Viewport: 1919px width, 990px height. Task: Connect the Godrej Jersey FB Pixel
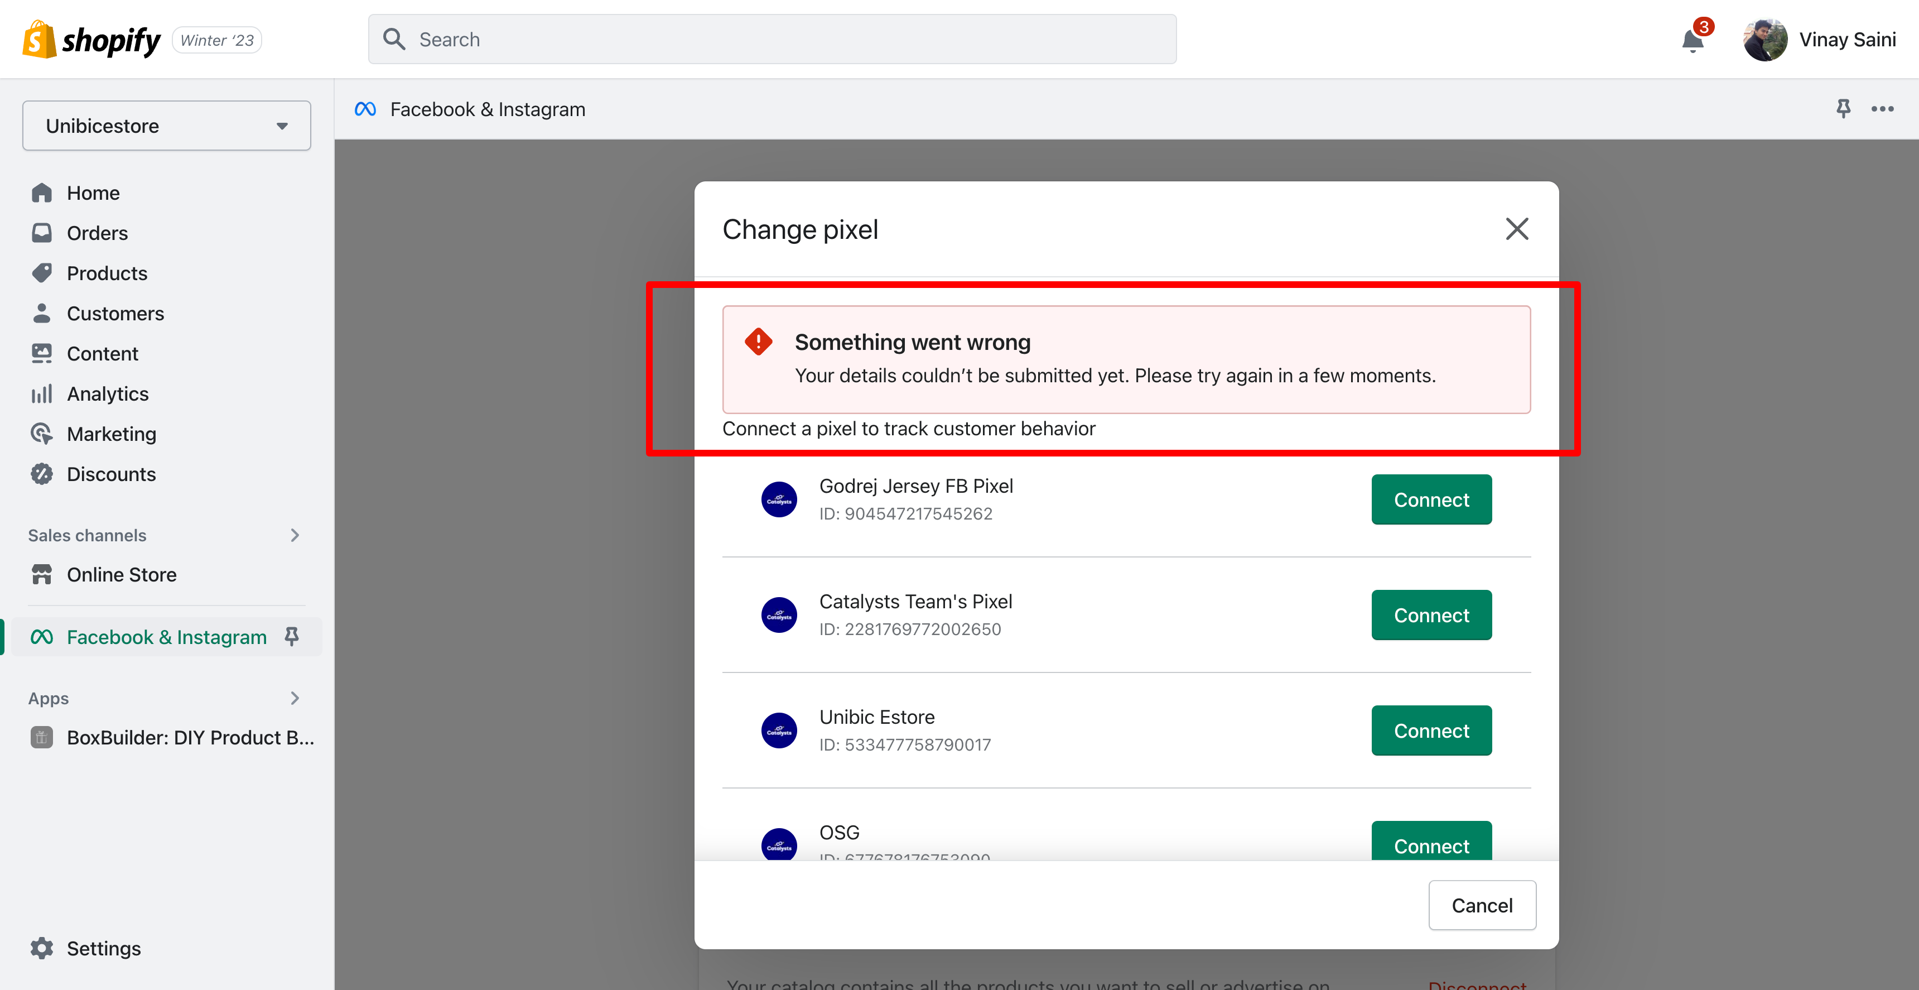click(x=1430, y=499)
